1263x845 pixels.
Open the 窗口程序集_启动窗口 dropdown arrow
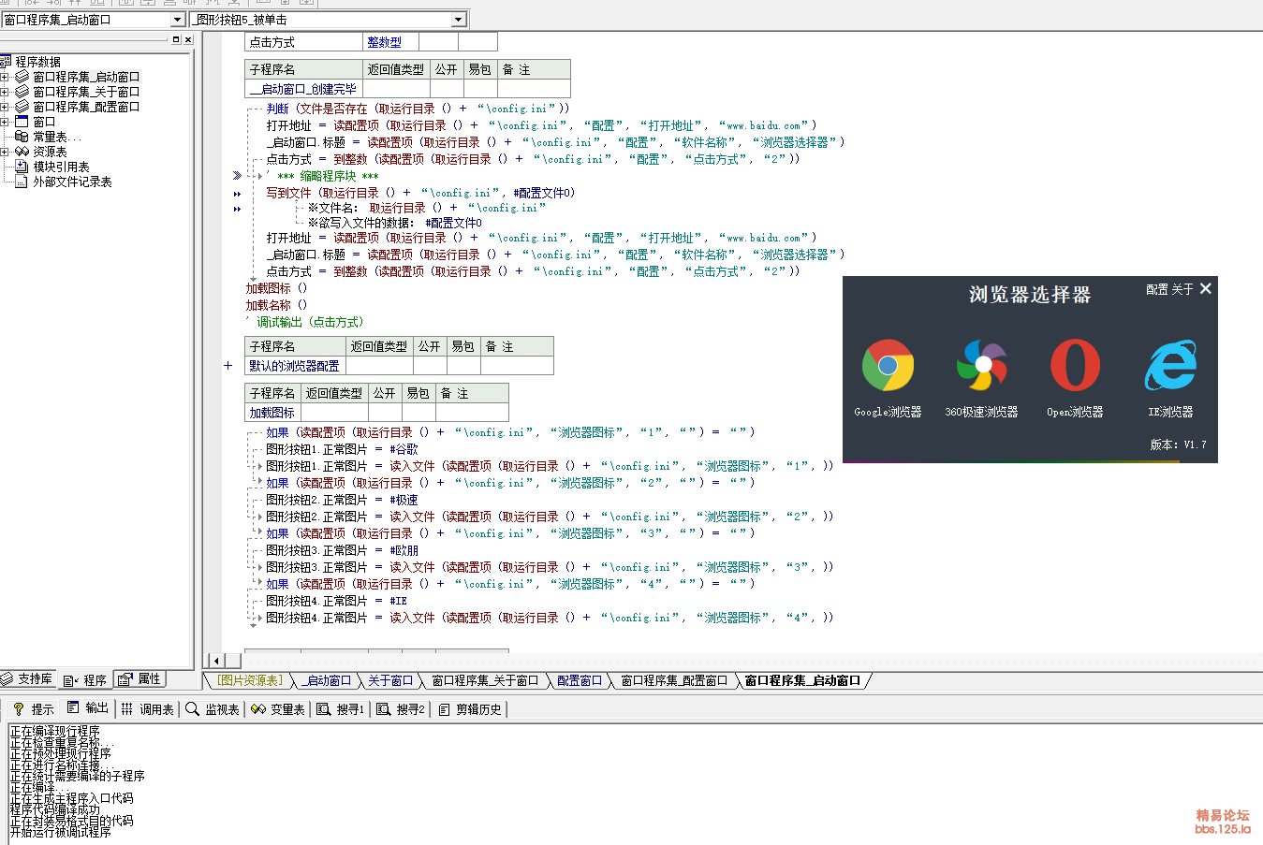[178, 20]
